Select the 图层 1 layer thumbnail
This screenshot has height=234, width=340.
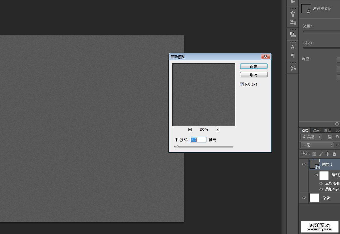314,164
